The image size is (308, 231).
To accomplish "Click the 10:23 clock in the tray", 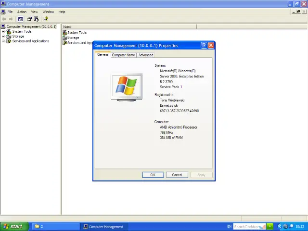I will (300, 227).
